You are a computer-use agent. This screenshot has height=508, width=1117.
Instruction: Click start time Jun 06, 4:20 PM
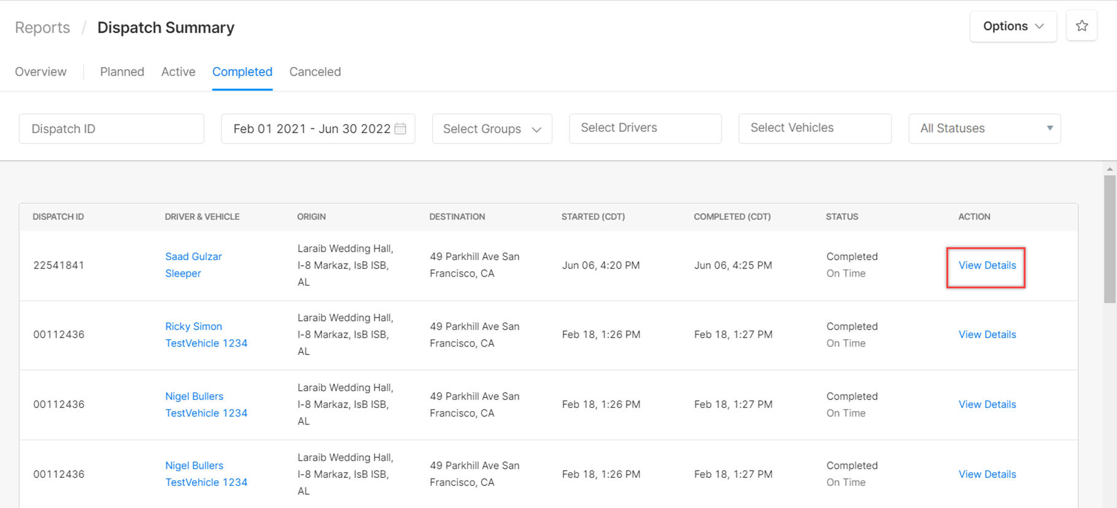(x=601, y=266)
